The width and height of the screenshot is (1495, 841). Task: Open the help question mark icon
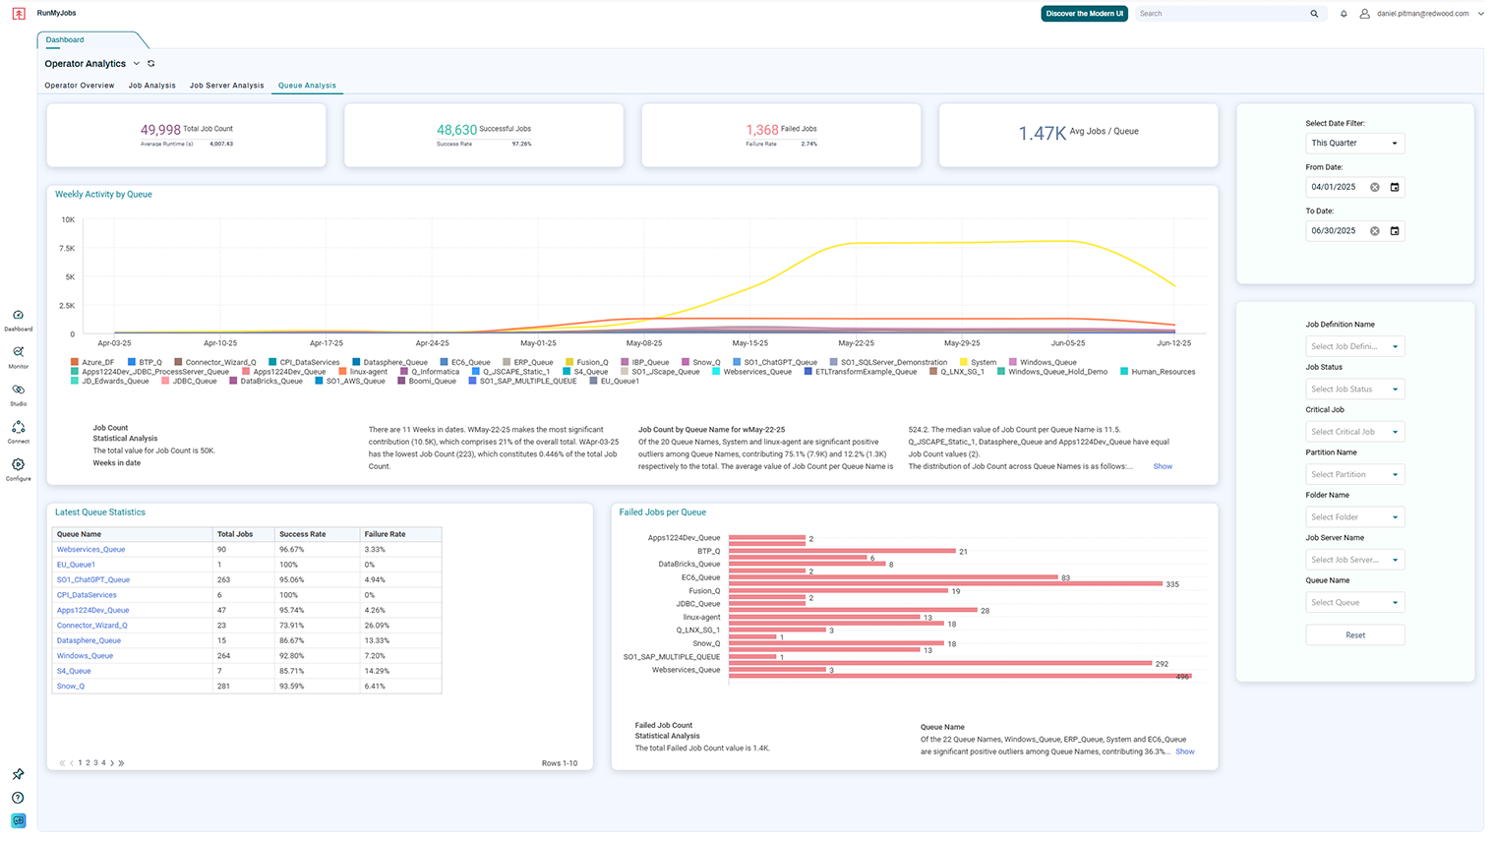pos(18,798)
